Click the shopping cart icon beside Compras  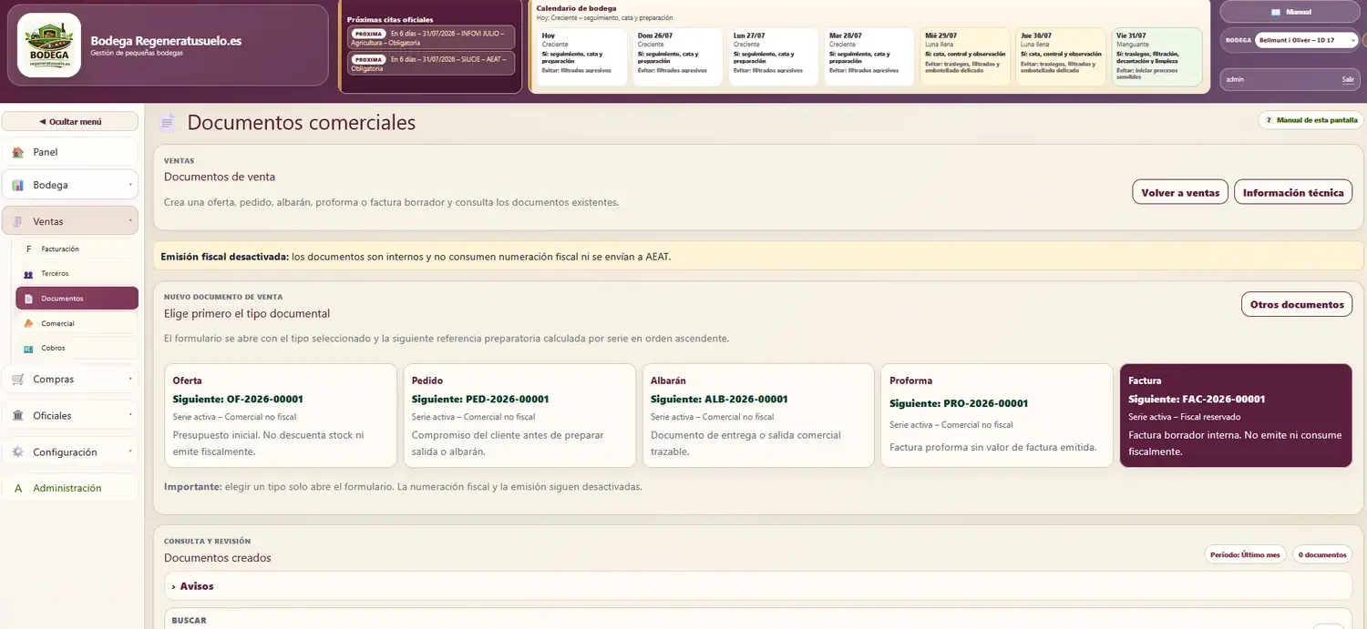pyautogui.click(x=17, y=379)
